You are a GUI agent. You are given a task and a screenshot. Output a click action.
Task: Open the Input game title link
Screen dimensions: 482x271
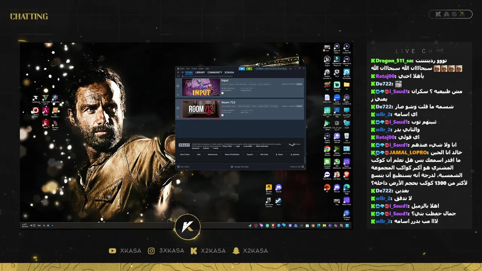tap(225, 81)
